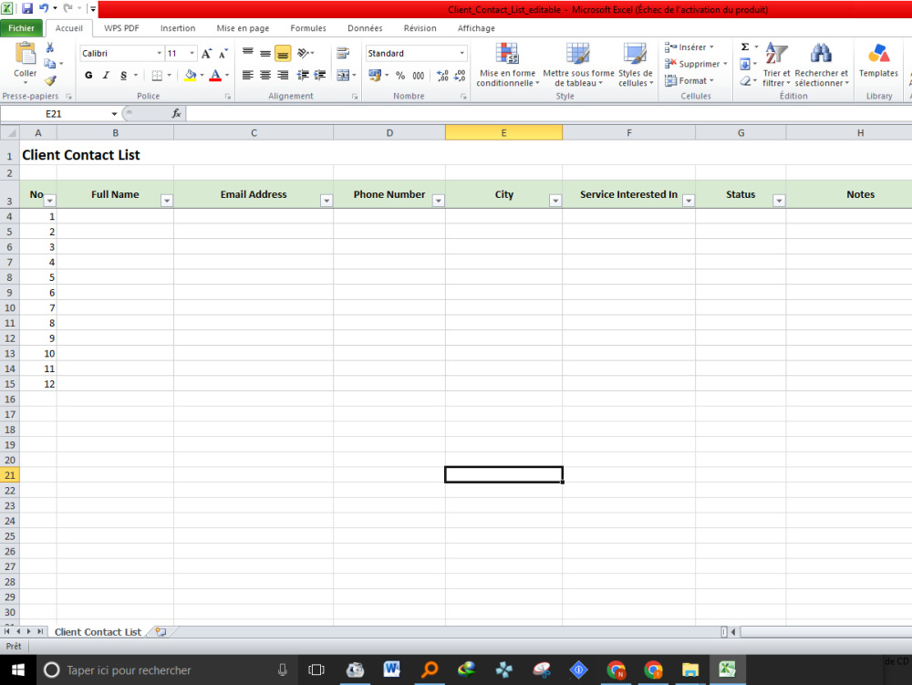Click the Supprimer cells button
912x685 pixels.
tap(696, 64)
